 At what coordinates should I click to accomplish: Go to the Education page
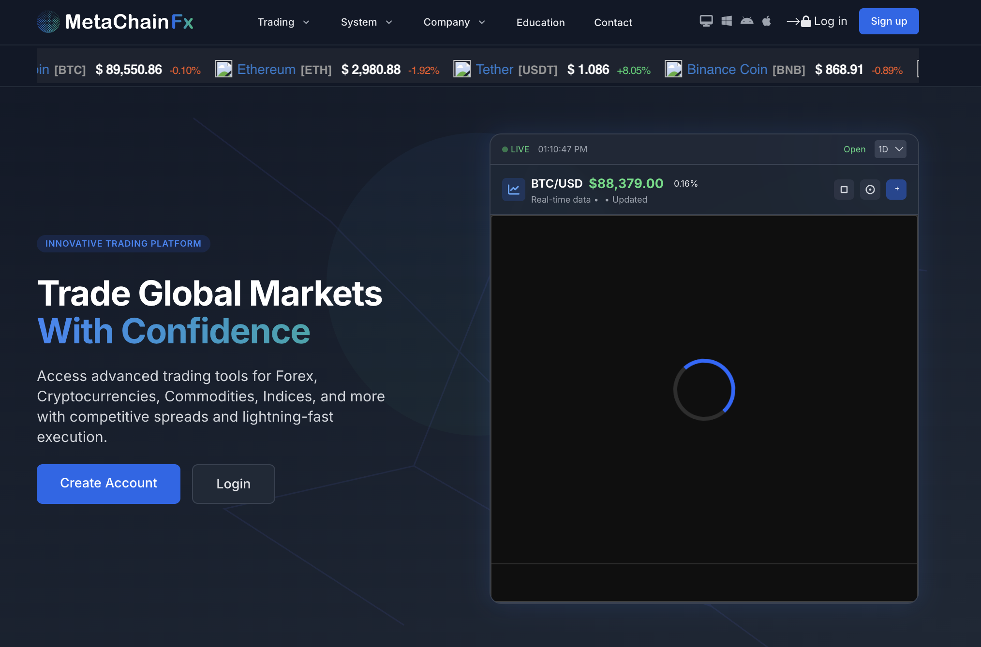540,22
